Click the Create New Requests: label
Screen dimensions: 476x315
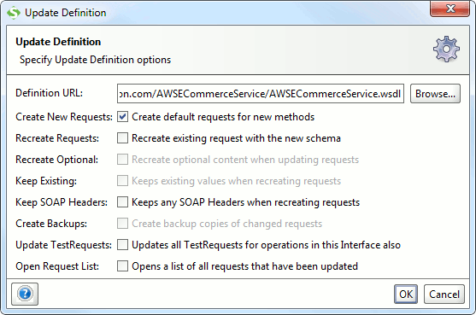(64, 117)
